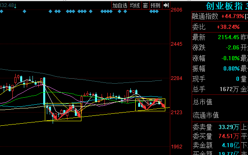
Task: Click the 振幅 0.80% amplitude value
Action: [x=232, y=68]
